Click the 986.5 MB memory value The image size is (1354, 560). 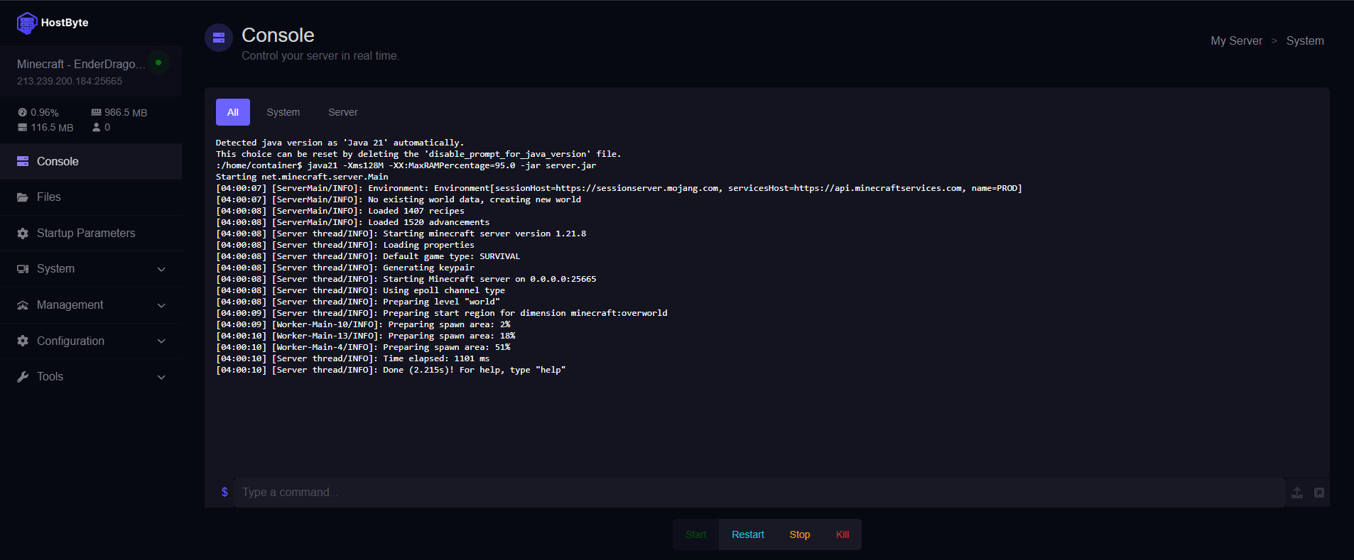click(126, 112)
